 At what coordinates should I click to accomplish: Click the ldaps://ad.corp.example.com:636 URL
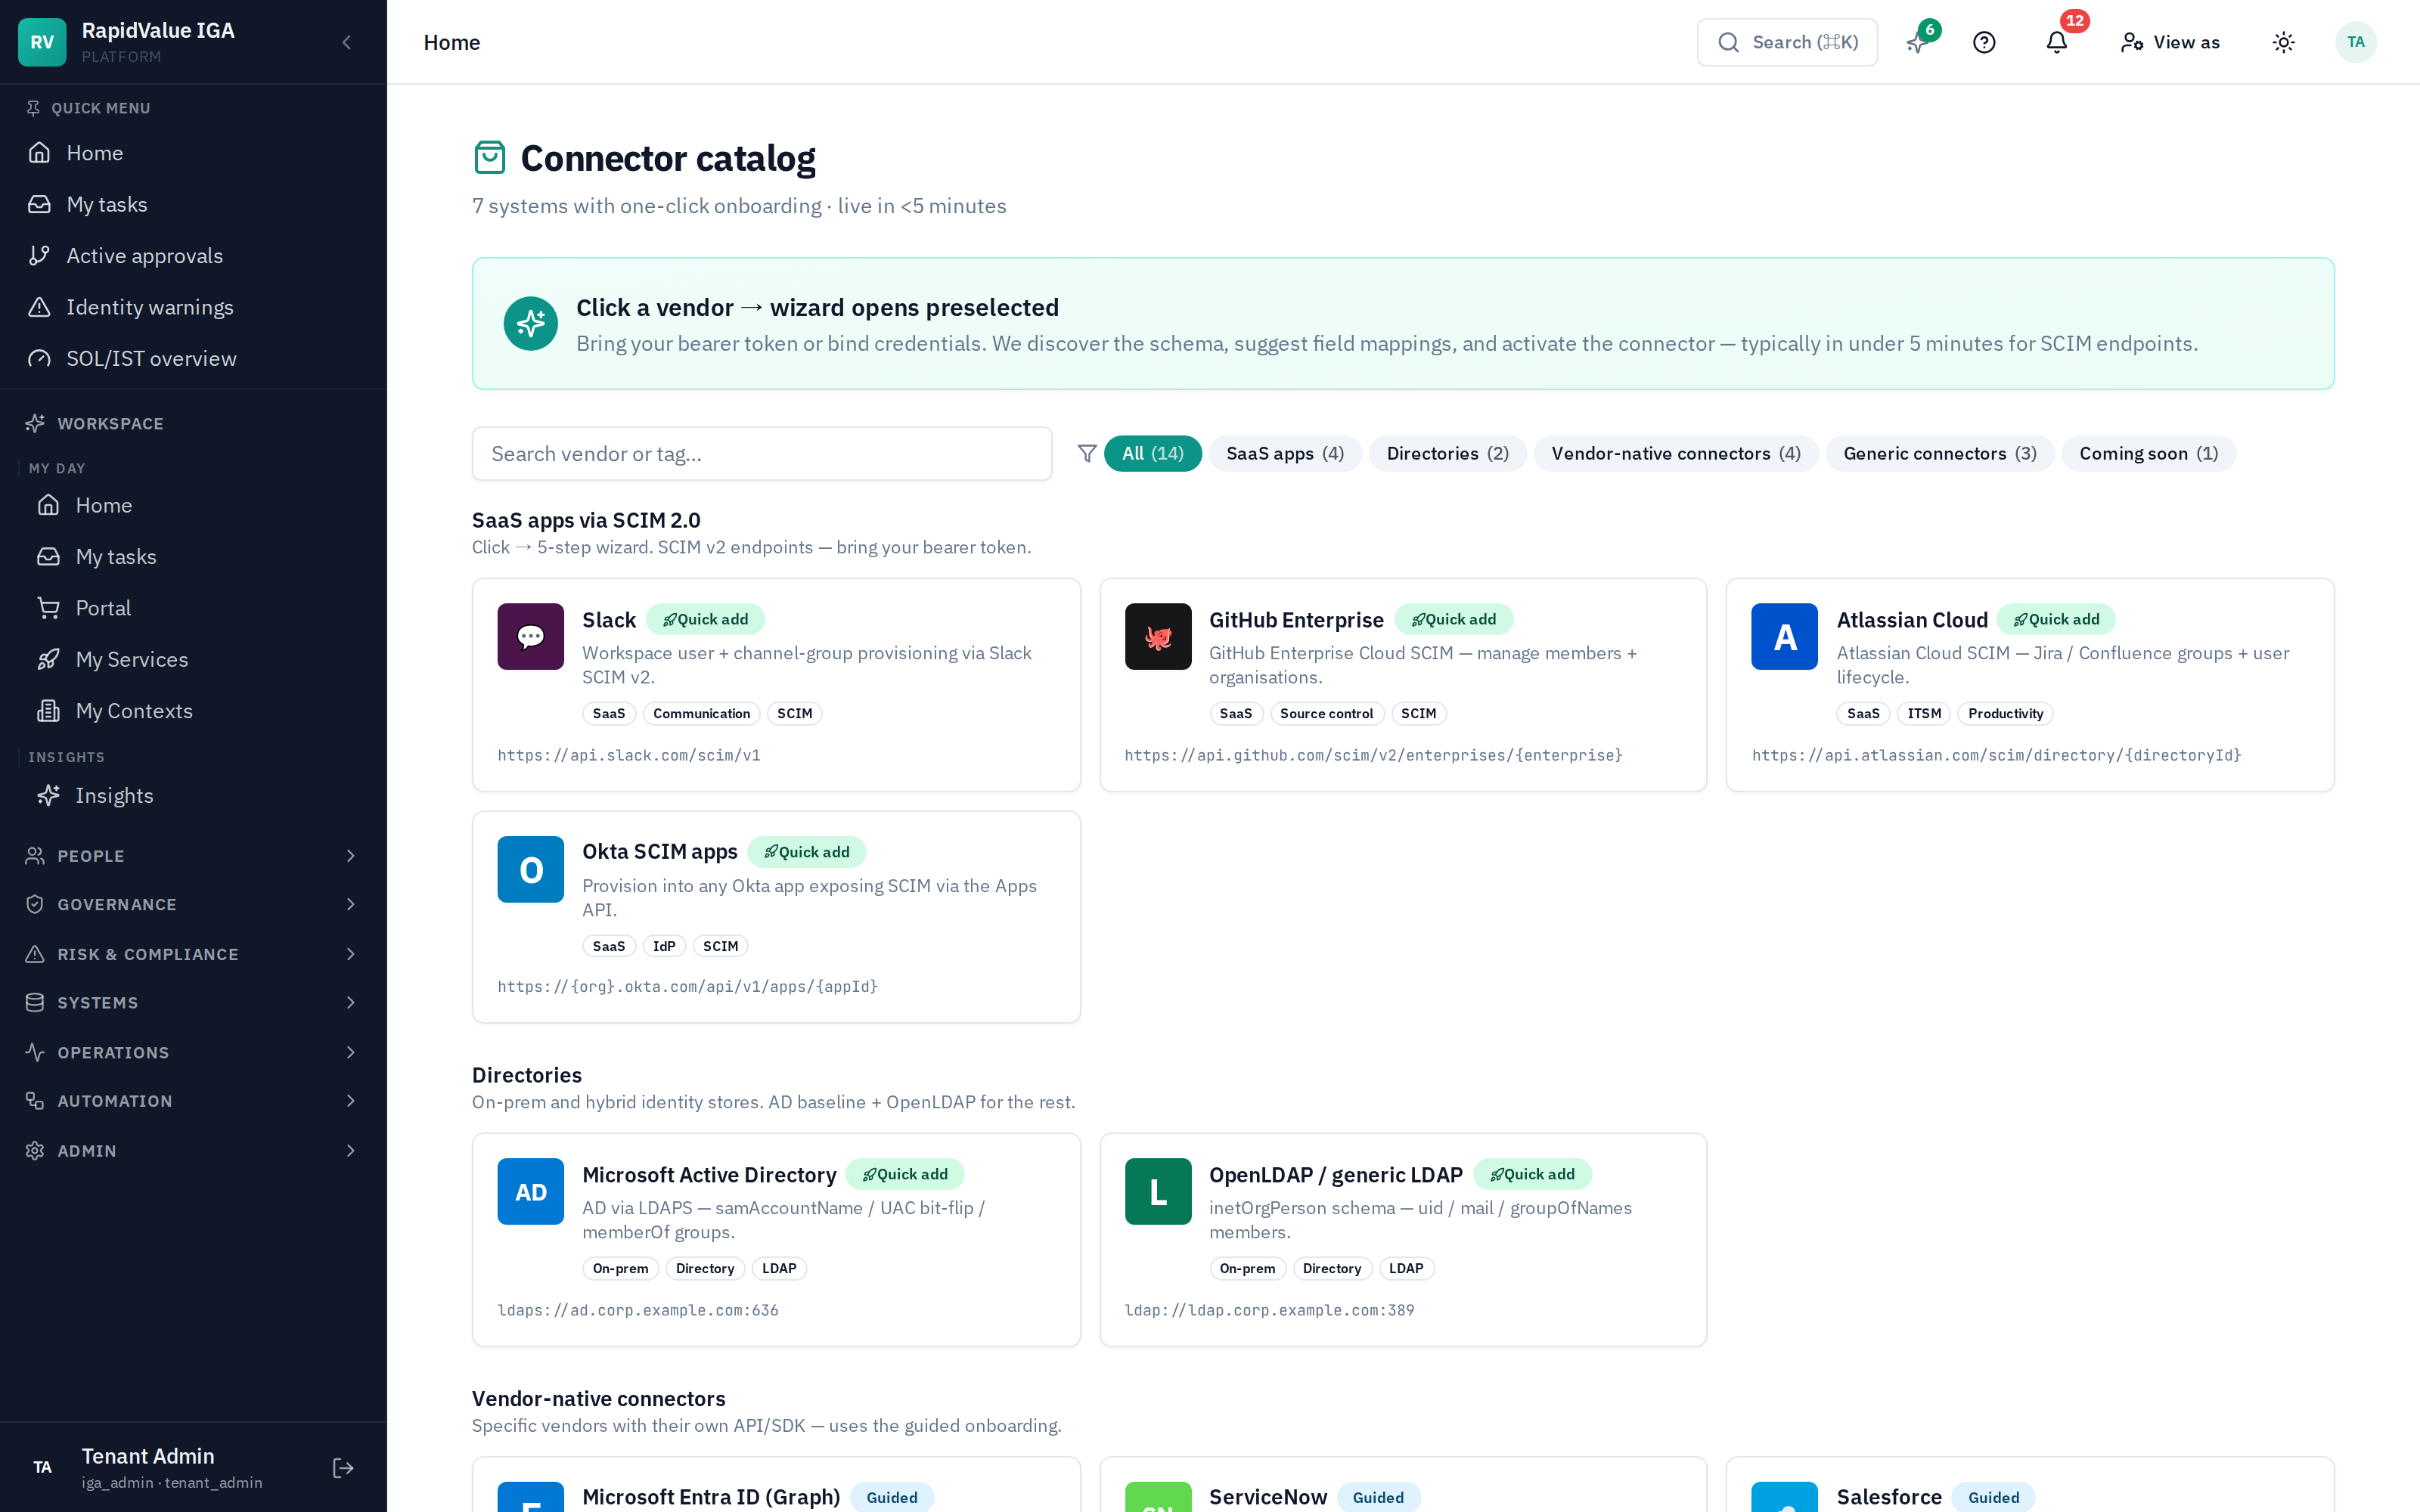pyautogui.click(x=638, y=1310)
